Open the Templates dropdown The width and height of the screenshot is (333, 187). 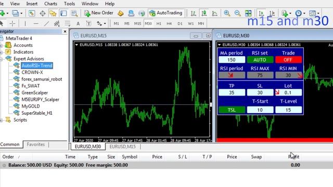pyautogui.click(x=312, y=13)
